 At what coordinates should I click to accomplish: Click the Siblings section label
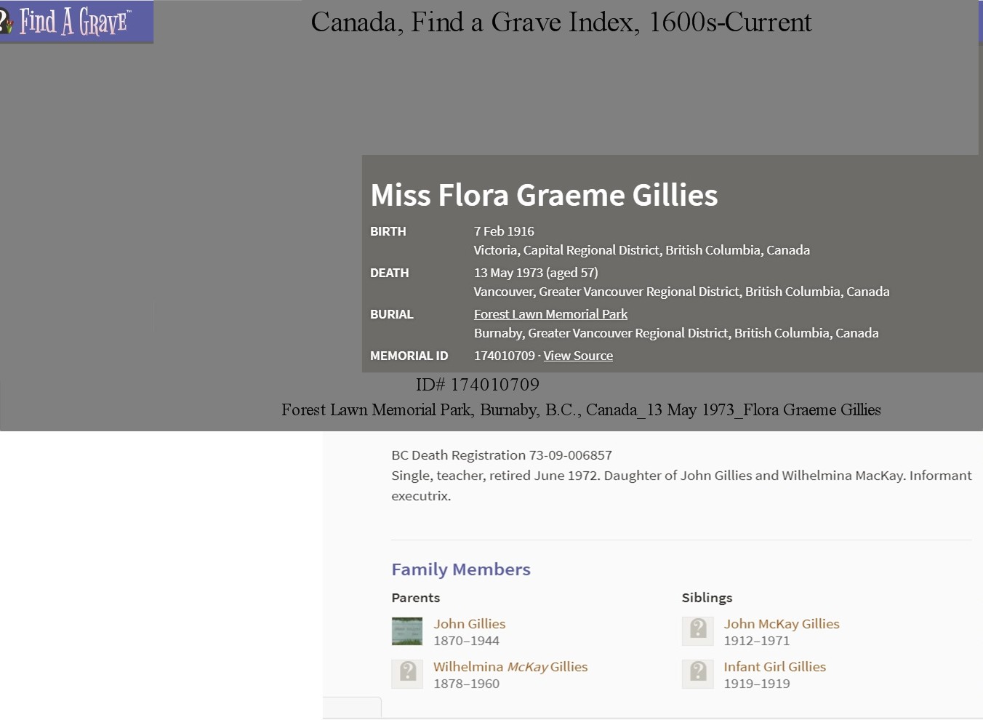click(707, 598)
